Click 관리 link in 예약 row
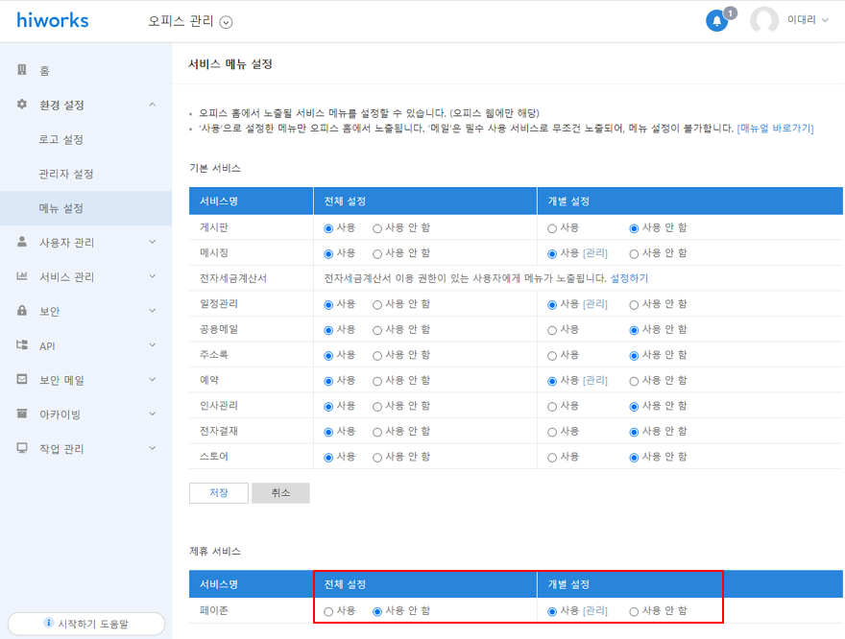This screenshot has width=845, height=639. click(595, 381)
